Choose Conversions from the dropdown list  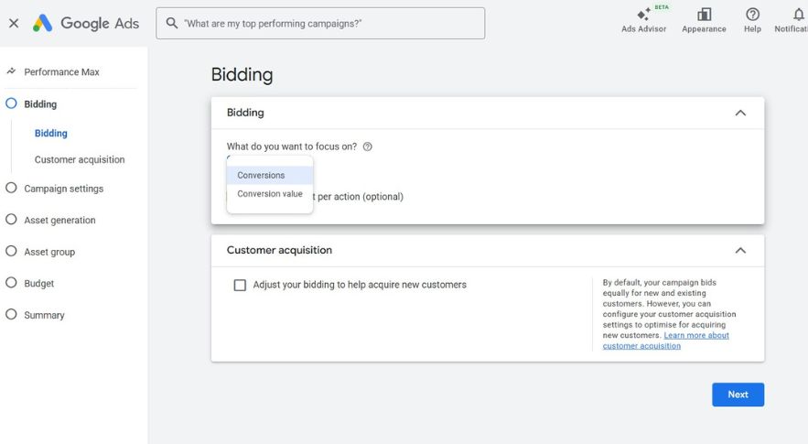click(x=270, y=175)
